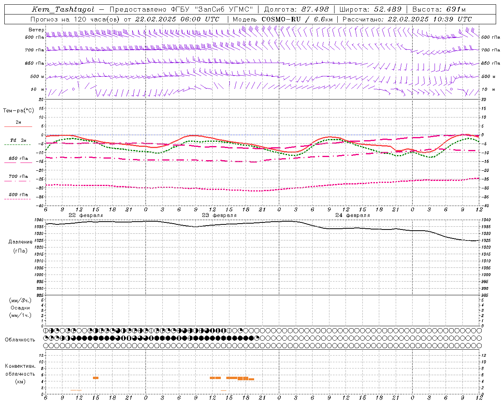Click 1000 on the left pressure axis
Image resolution: width=502 pixels, height=401 pixels.
(x=40, y=275)
